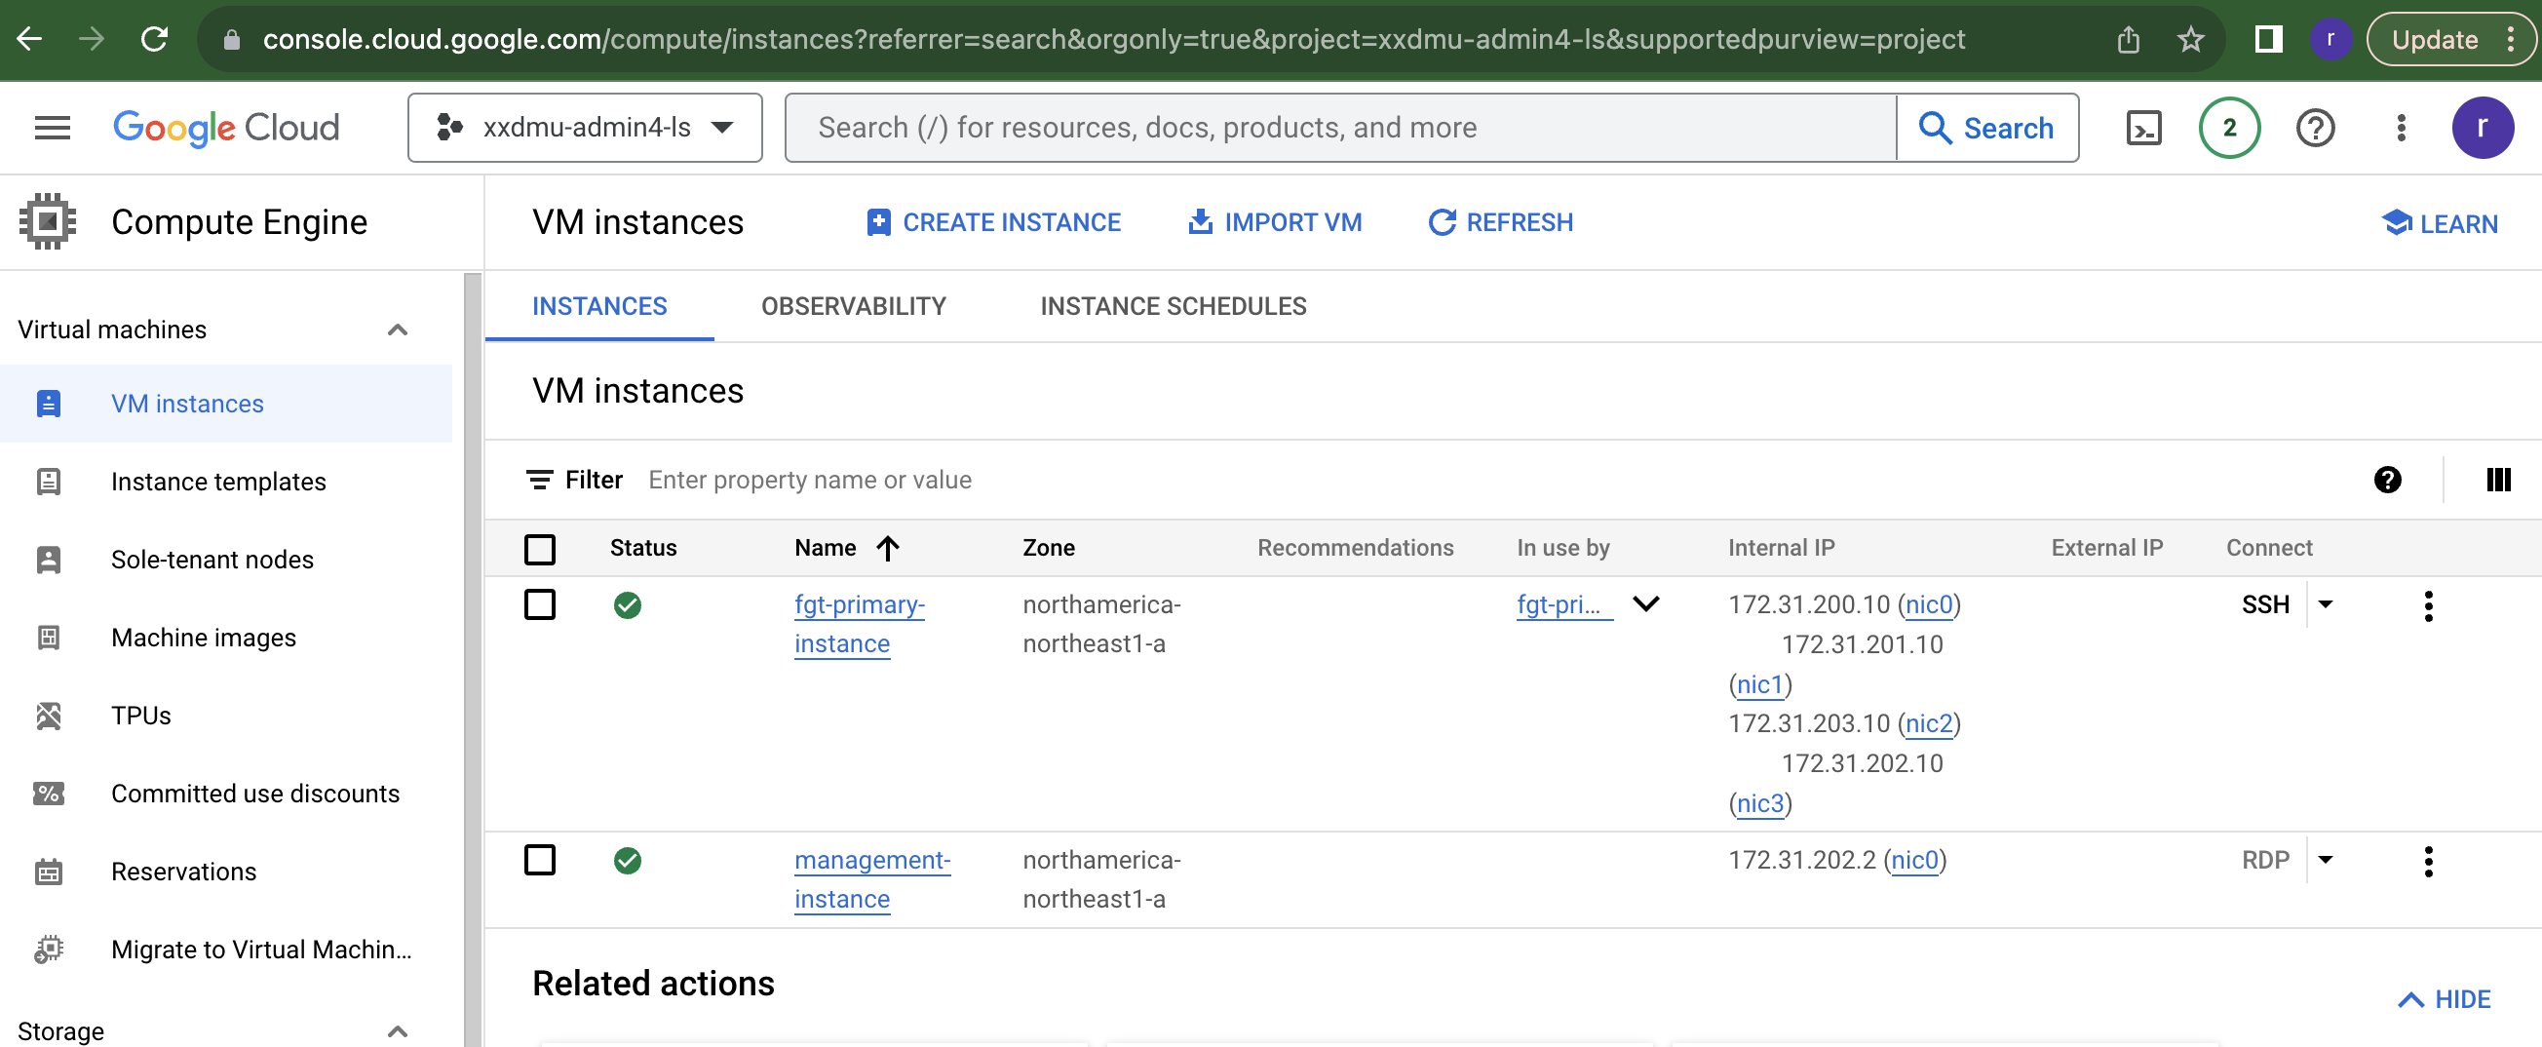2542x1047 pixels.
Task: Open the Compute Engine icon in header
Action: click(47, 220)
